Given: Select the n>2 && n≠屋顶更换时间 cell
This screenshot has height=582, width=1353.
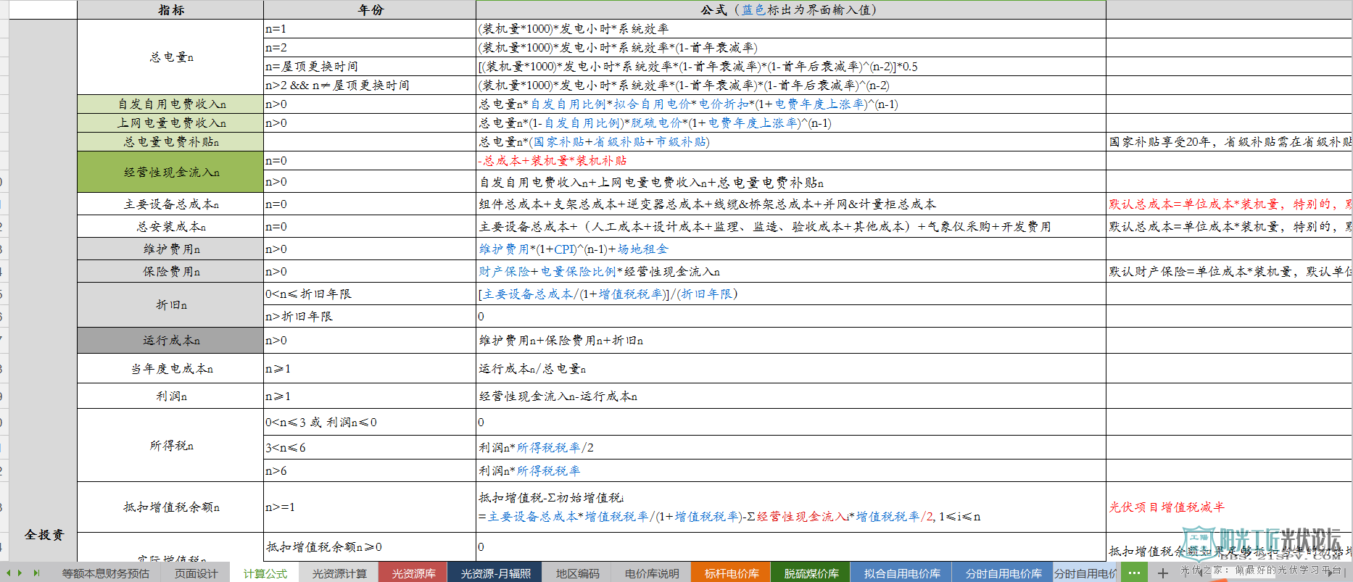Looking at the screenshot, I should click(370, 86).
